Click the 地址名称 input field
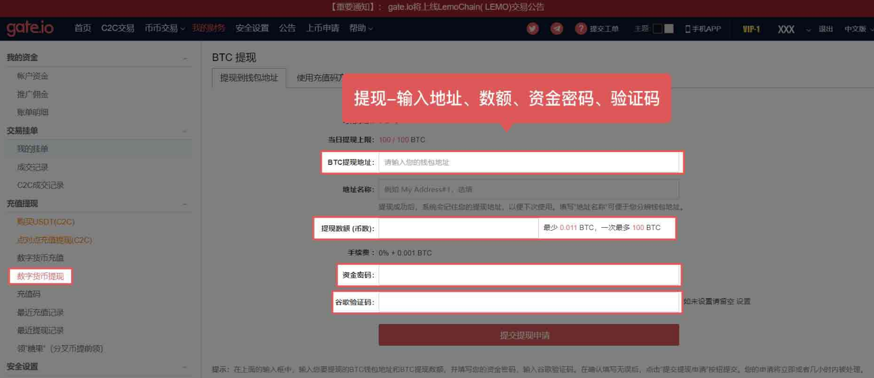 pyautogui.click(x=529, y=190)
